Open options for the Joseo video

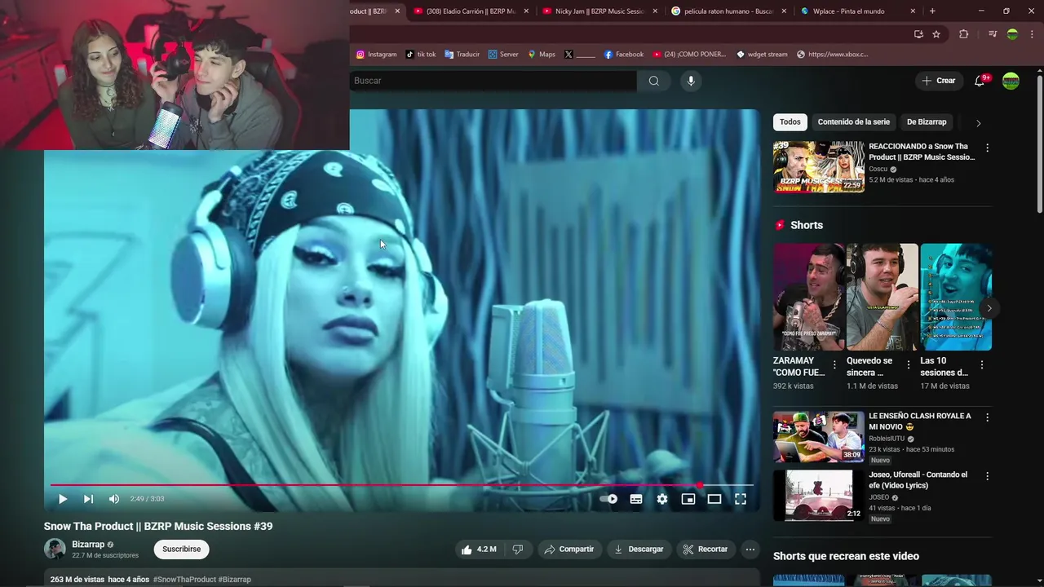coord(987,476)
